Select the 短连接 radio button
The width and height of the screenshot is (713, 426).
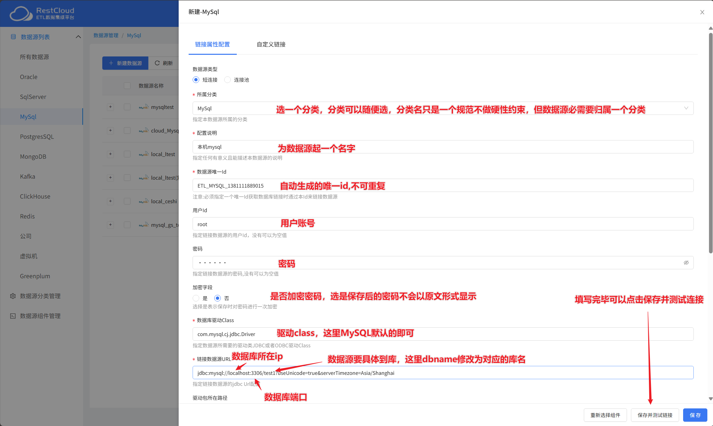[196, 80]
